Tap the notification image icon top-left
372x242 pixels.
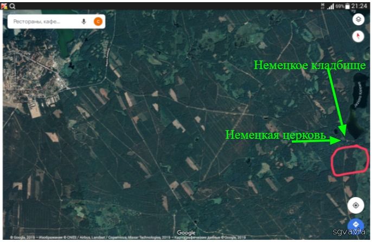(4, 5)
